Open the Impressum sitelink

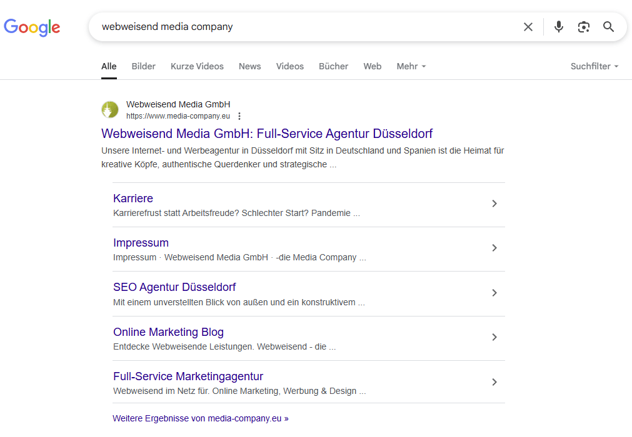(x=141, y=243)
